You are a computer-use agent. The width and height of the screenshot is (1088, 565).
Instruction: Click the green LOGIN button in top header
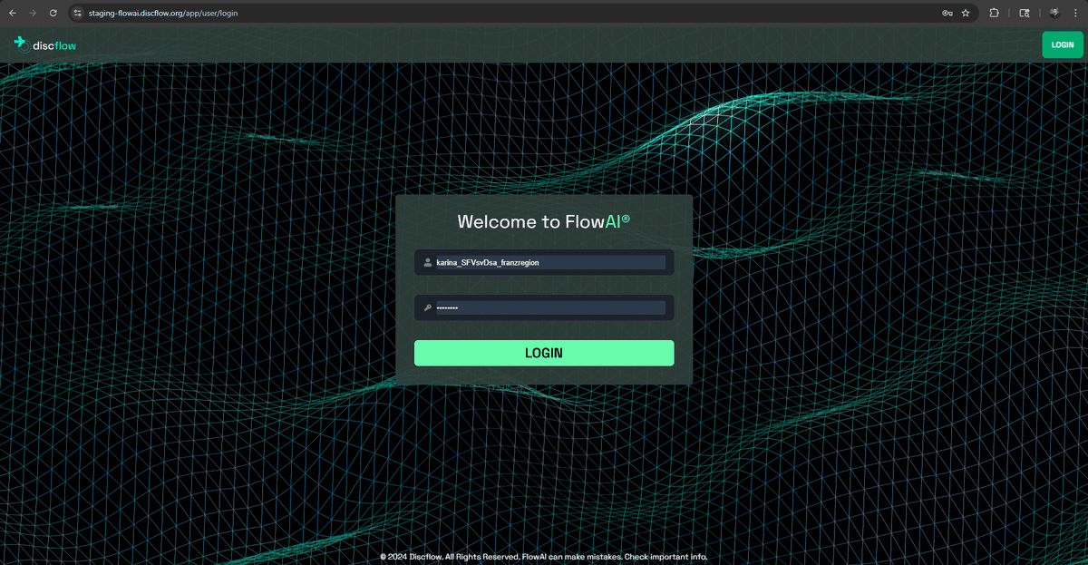click(1063, 44)
